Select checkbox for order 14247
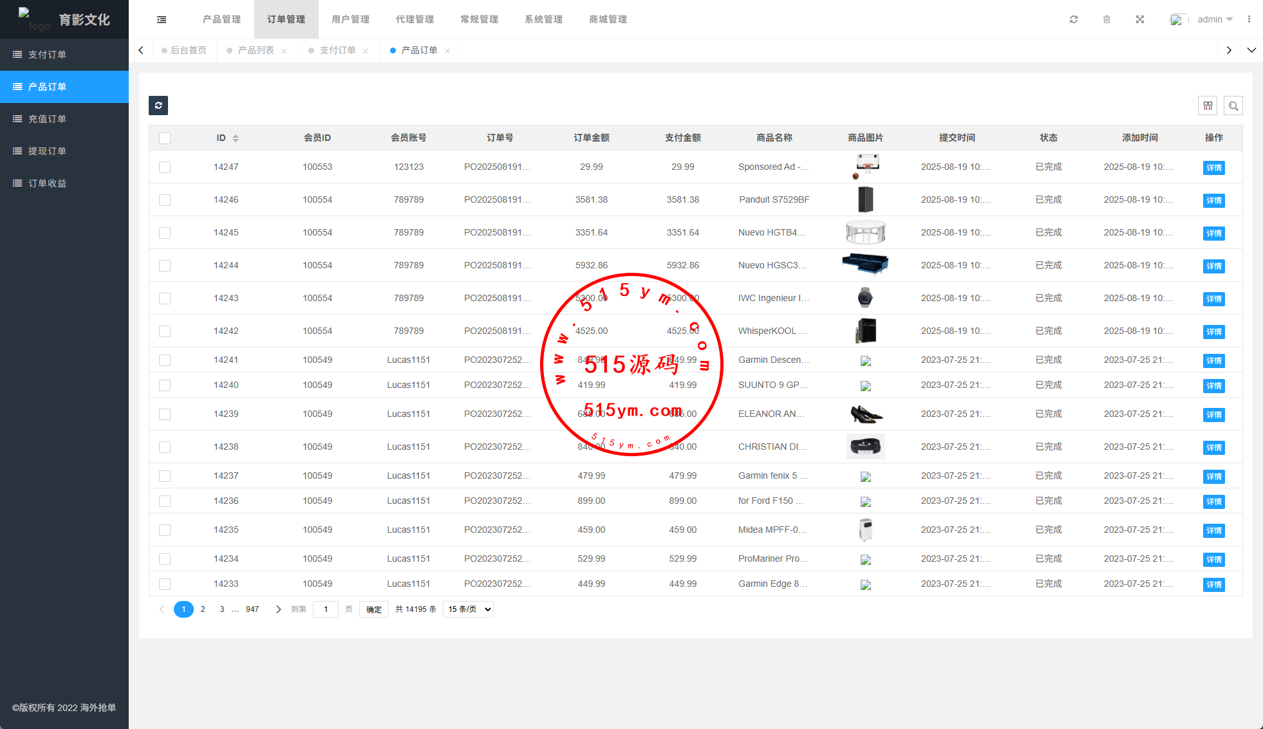This screenshot has width=1263, height=729. pos(165,167)
